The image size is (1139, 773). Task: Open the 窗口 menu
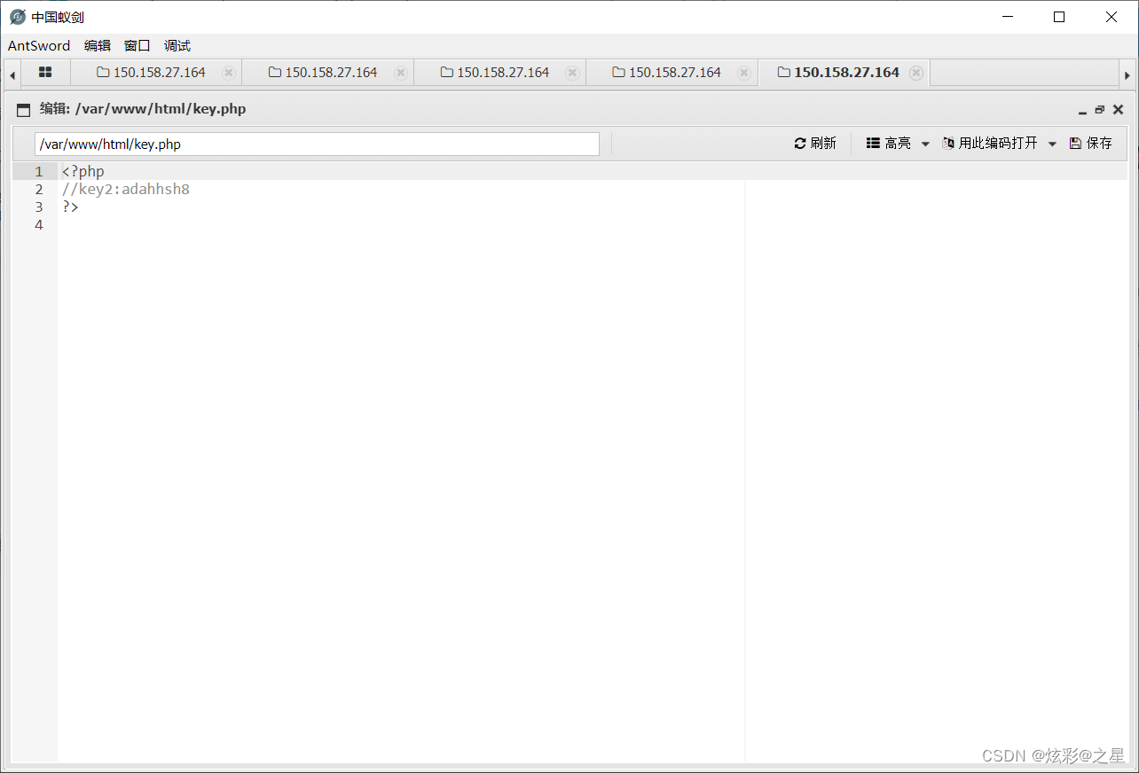(x=137, y=46)
